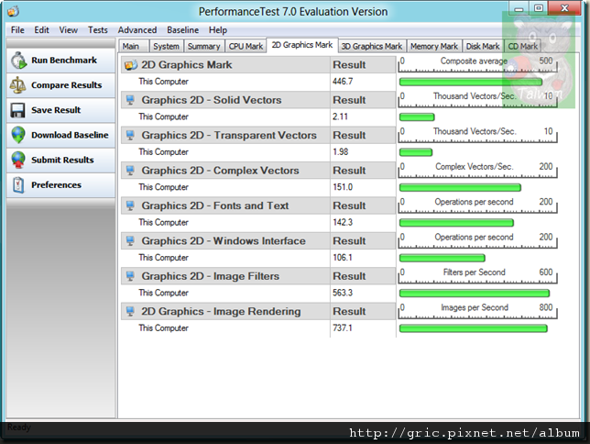This screenshot has height=444, width=590.
Task: Click the monitor icon beside Fonts and Text
Action: click(130, 205)
